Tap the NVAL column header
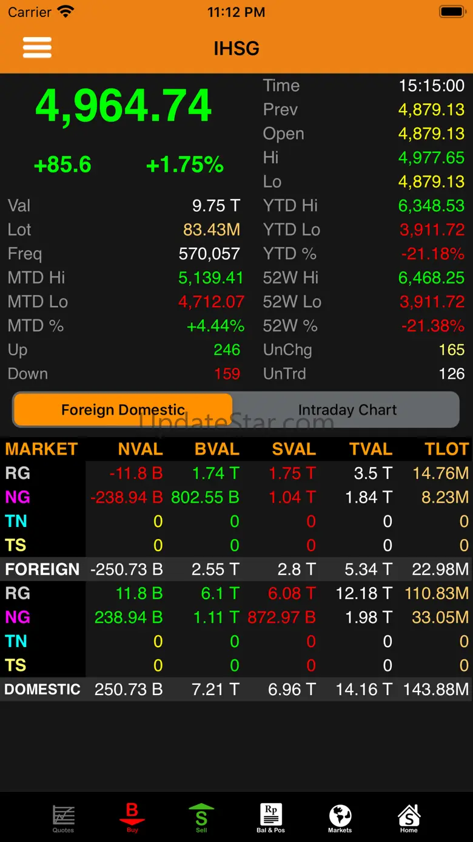The height and width of the screenshot is (842, 473). coord(140,449)
